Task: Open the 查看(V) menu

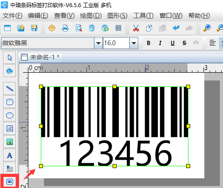Action: (64, 16)
